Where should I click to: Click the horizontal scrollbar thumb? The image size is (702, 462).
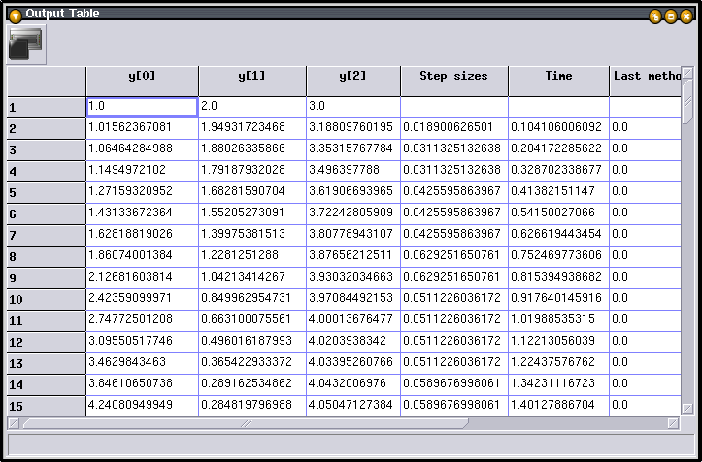243,423
